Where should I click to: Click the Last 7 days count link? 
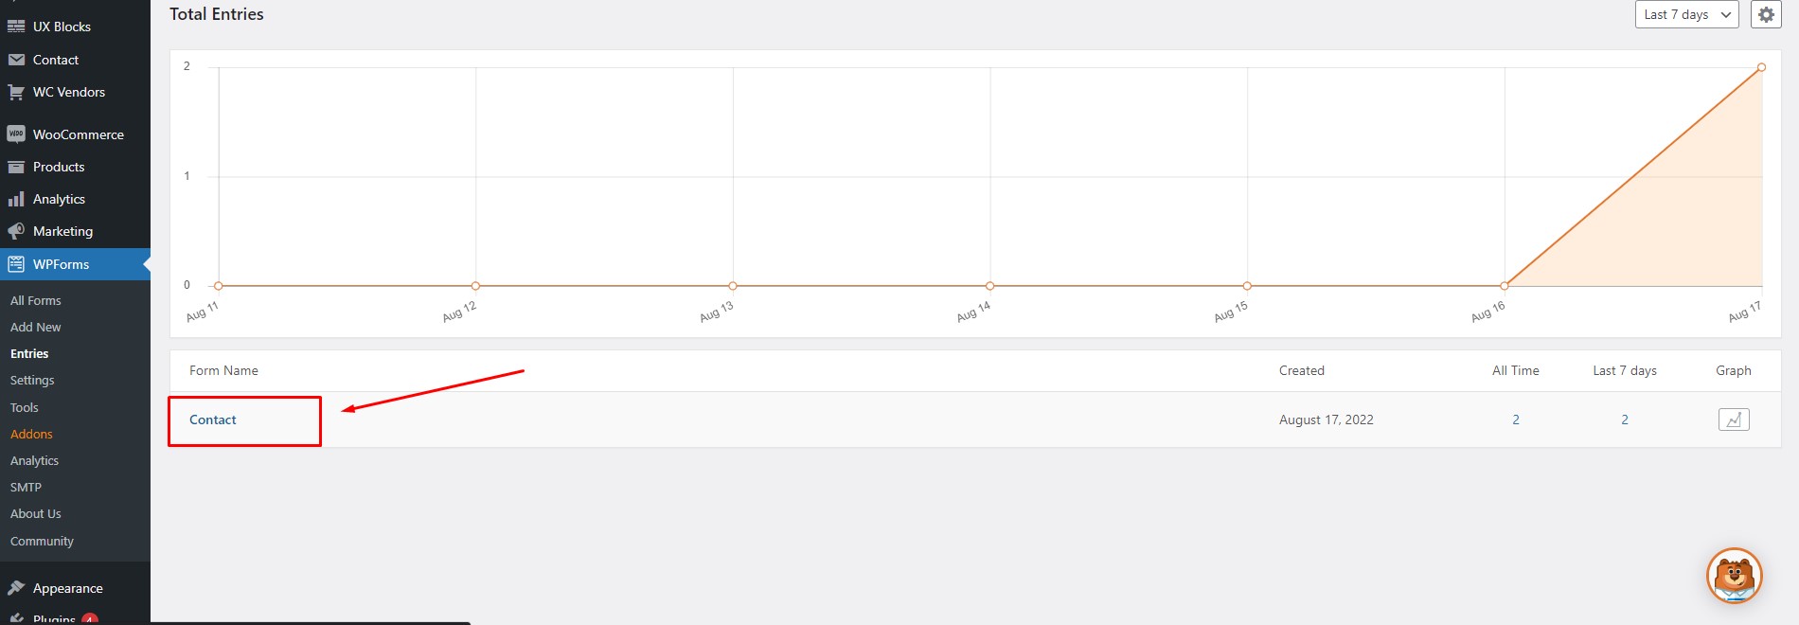click(1625, 420)
